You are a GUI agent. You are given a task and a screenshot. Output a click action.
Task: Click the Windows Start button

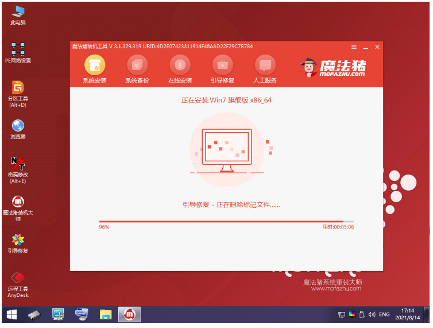coord(11,314)
